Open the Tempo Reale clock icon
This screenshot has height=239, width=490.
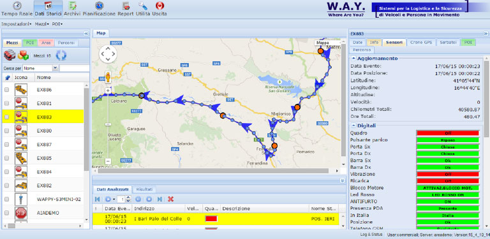click(18, 6)
